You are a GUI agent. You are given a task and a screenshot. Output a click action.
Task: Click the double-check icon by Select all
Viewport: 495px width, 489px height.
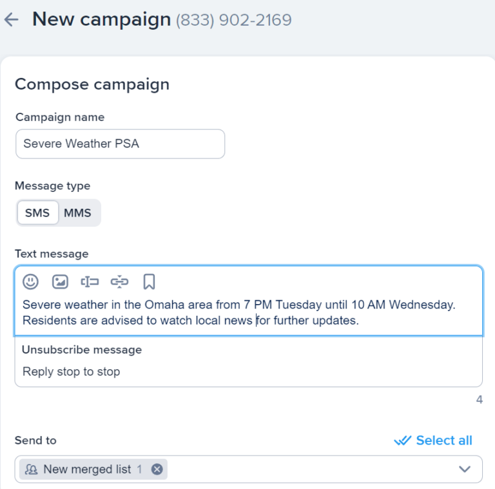[x=402, y=441]
